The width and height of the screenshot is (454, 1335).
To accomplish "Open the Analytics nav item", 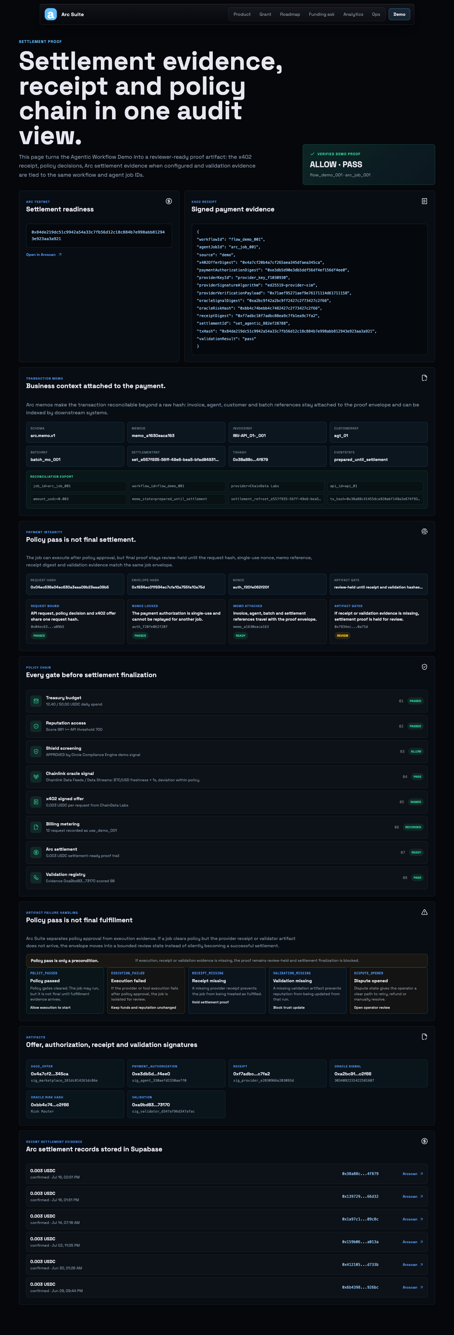I will pos(353,15).
